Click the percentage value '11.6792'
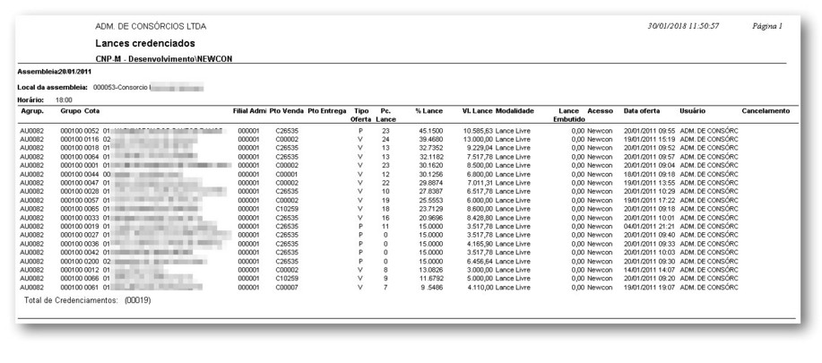 pos(431,279)
